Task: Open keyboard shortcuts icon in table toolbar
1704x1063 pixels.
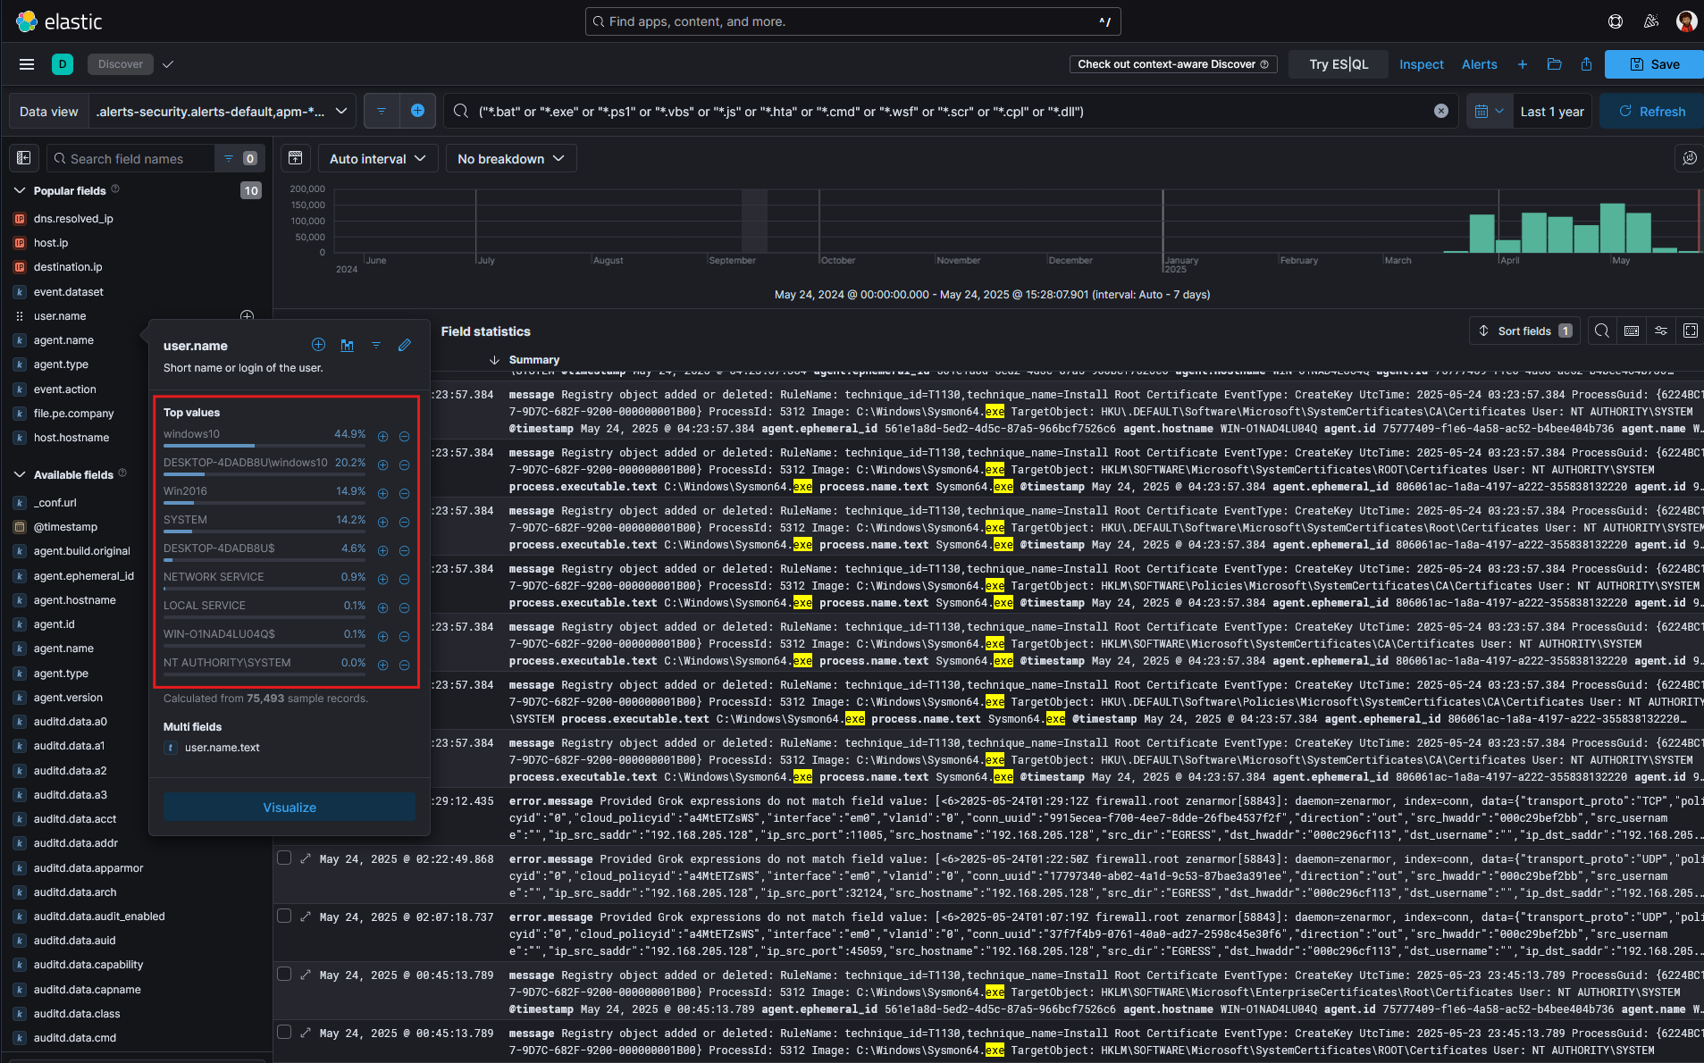Action: pyautogui.click(x=1632, y=331)
